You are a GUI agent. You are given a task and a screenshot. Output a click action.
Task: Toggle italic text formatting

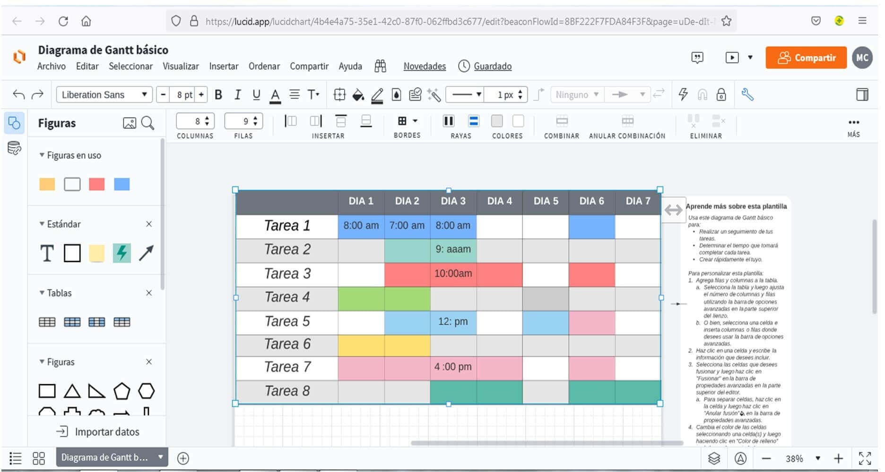point(237,95)
